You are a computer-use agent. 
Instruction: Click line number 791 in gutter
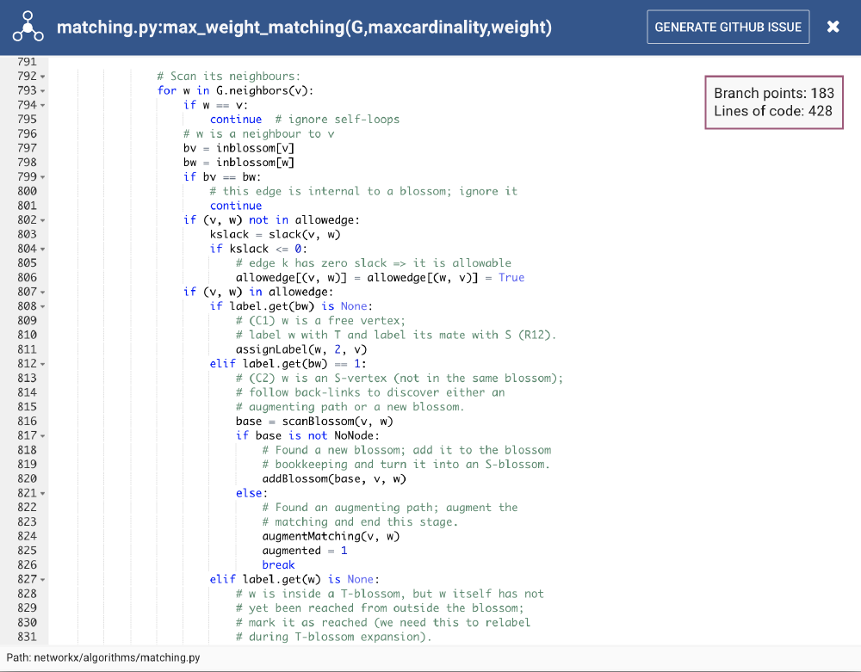coord(27,62)
